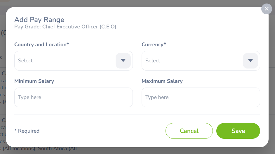275x154 pixels.
Task: Save the new pay range
Action: pyautogui.click(x=238, y=131)
